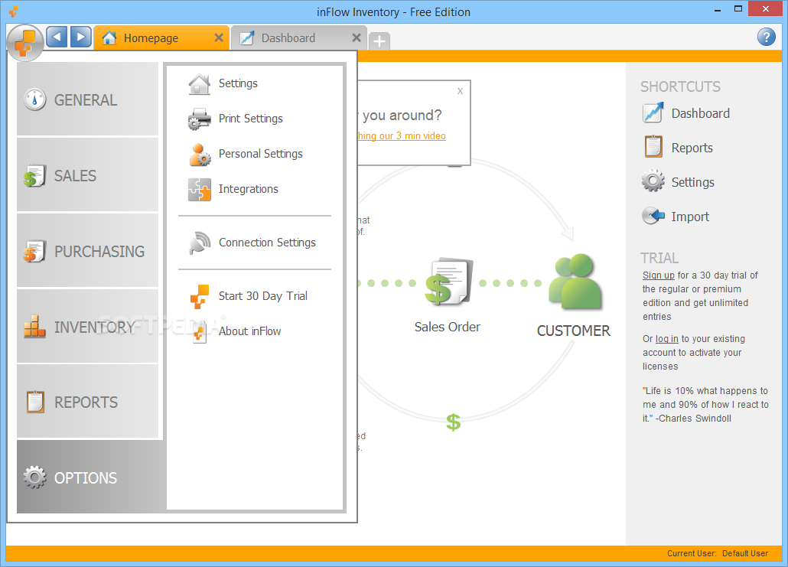Click the clipboard icon next to REPORTS

[36, 402]
